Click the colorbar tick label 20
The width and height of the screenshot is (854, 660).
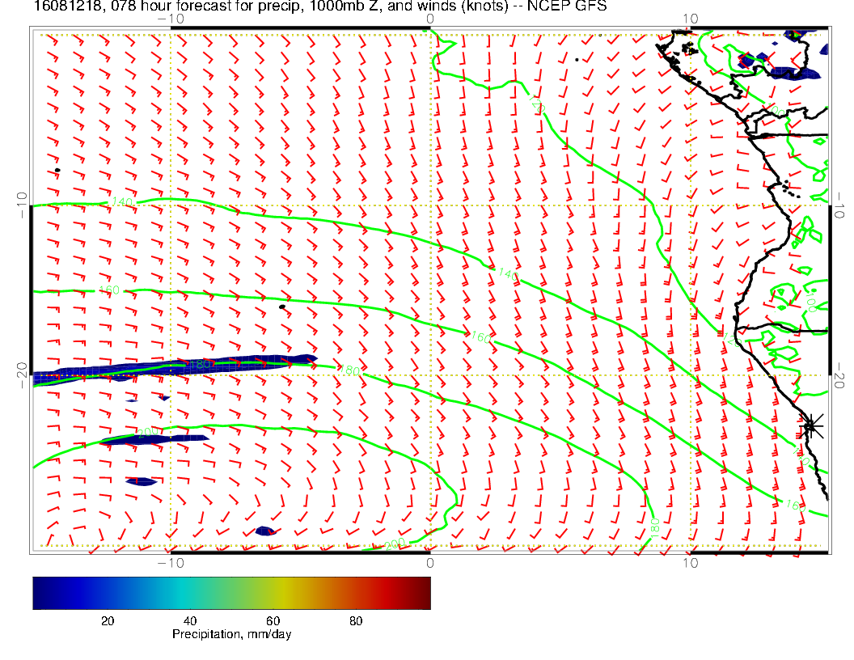click(x=106, y=620)
